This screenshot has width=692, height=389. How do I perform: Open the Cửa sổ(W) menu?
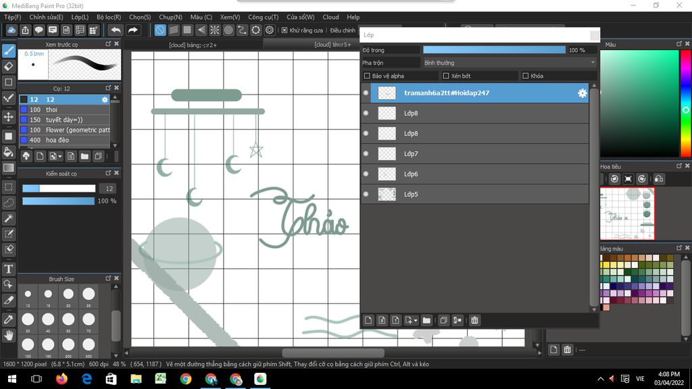pyautogui.click(x=301, y=17)
